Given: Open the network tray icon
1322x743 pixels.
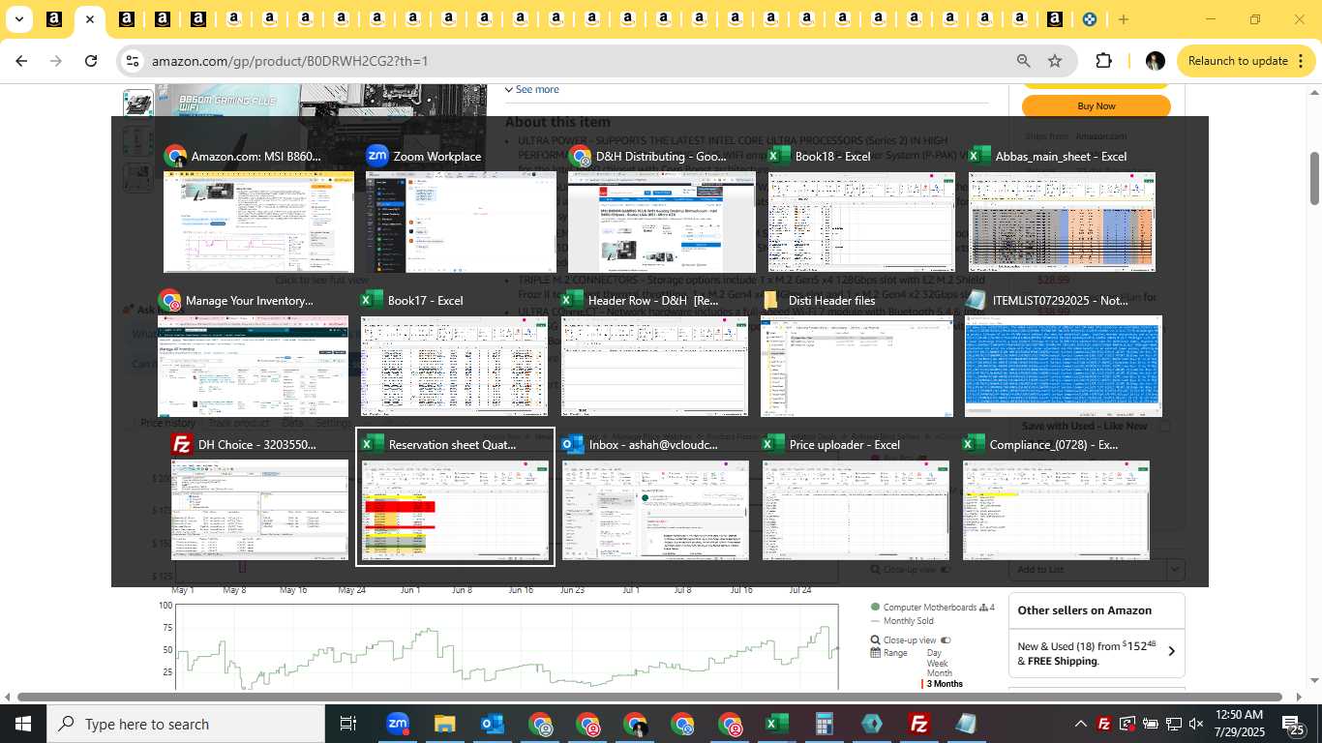Looking at the screenshot, I should [x=1173, y=724].
